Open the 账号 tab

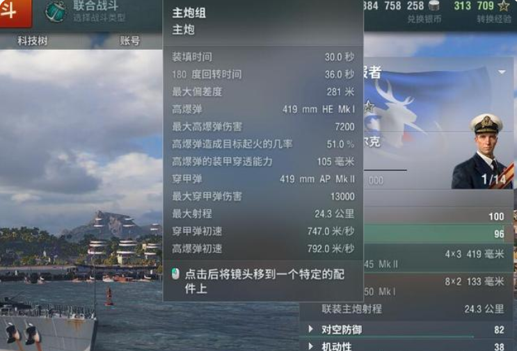point(129,41)
